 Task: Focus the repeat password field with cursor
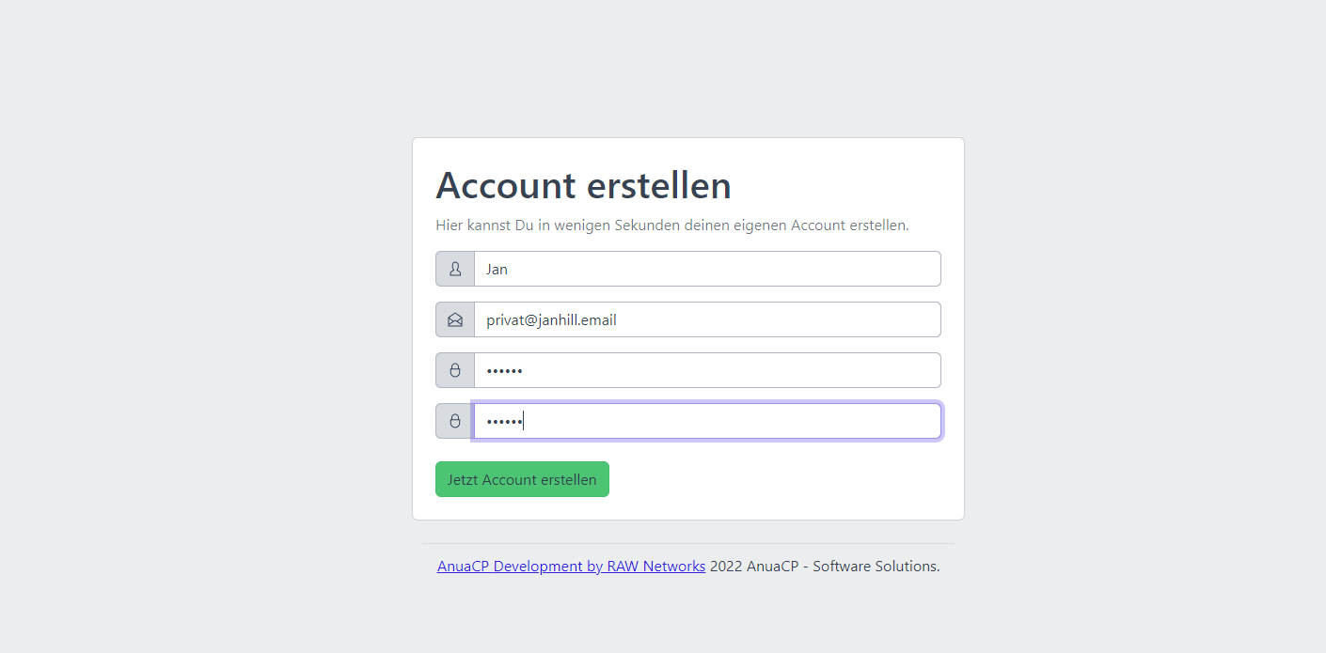point(707,421)
